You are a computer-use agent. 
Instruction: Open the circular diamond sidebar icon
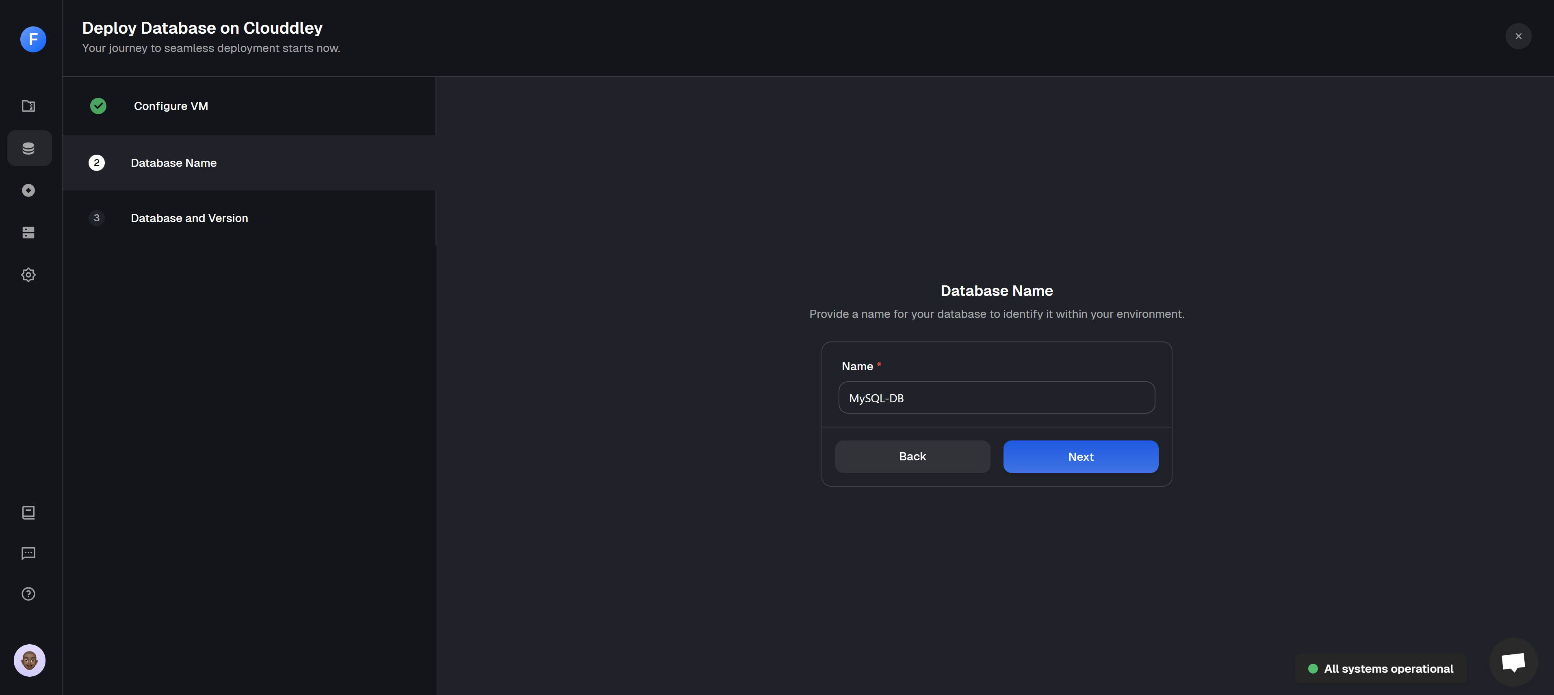28,190
